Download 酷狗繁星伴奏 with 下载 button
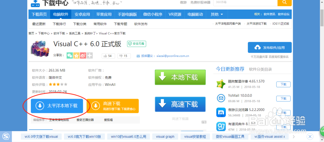Viewport: 324px width, 142px height. point(283,84)
